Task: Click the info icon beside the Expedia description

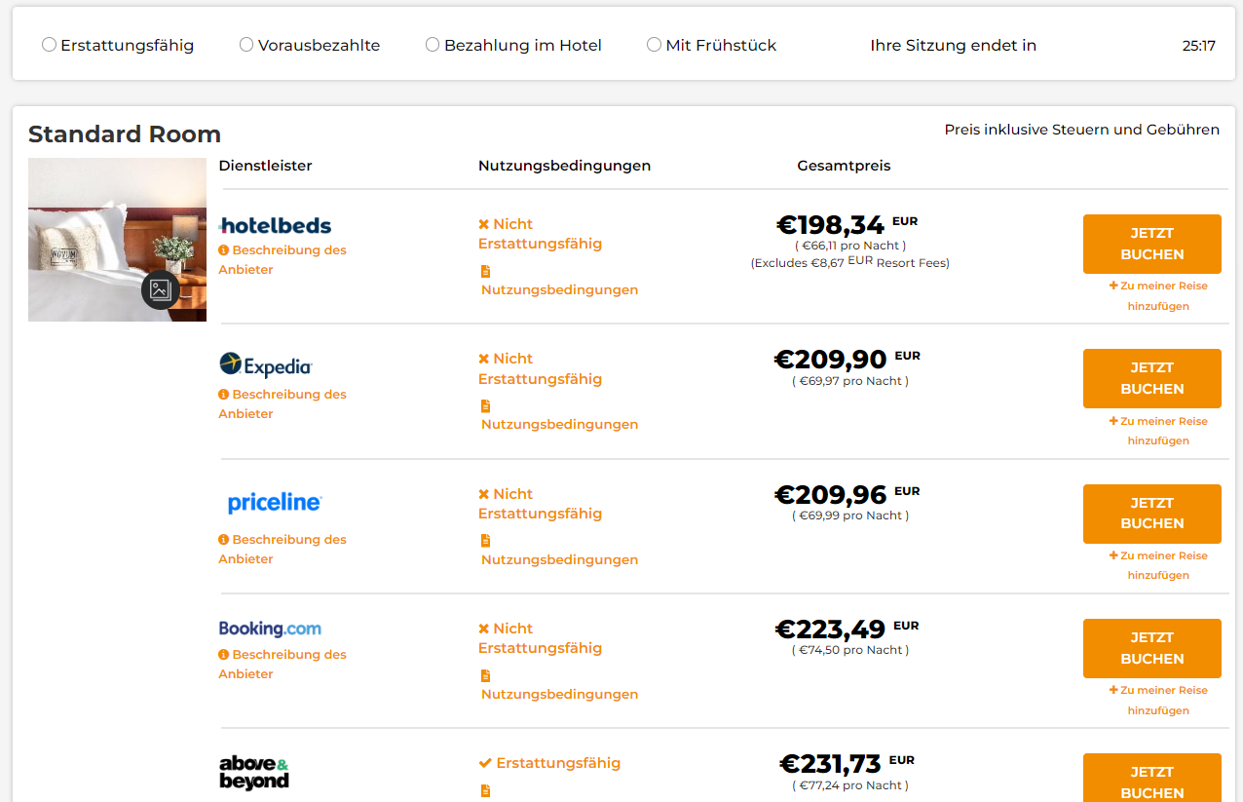Action: [x=224, y=395]
